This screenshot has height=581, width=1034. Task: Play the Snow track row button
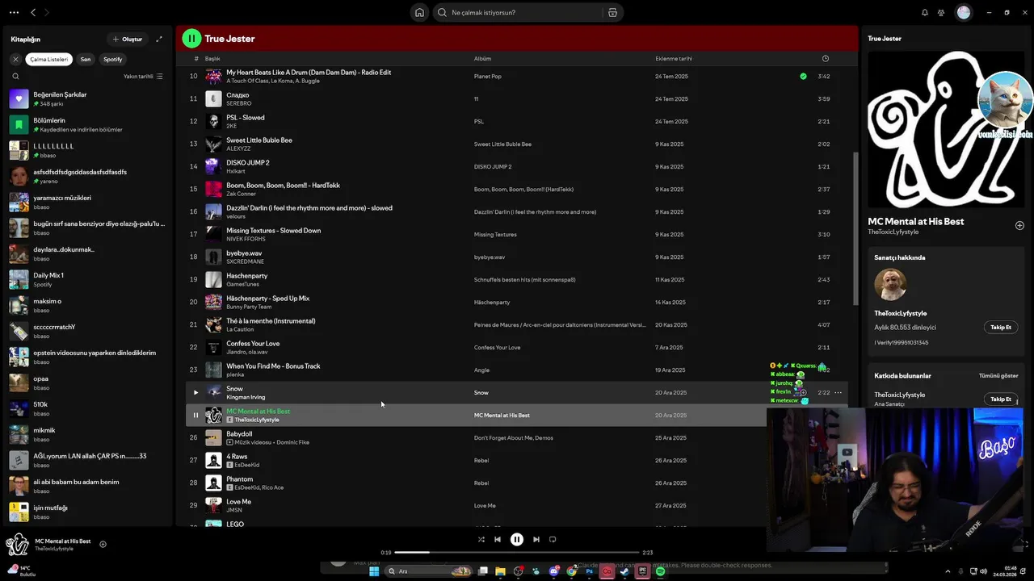[x=195, y=393]
